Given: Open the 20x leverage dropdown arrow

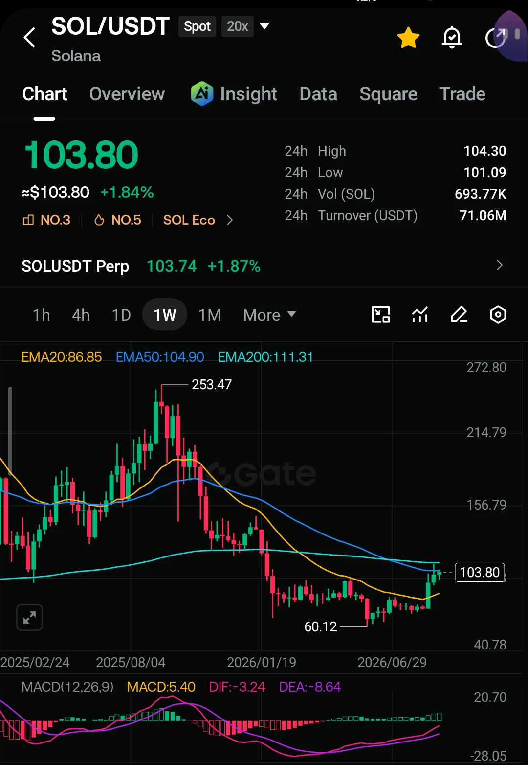Looking at the screenshot, I should (264, 26).
